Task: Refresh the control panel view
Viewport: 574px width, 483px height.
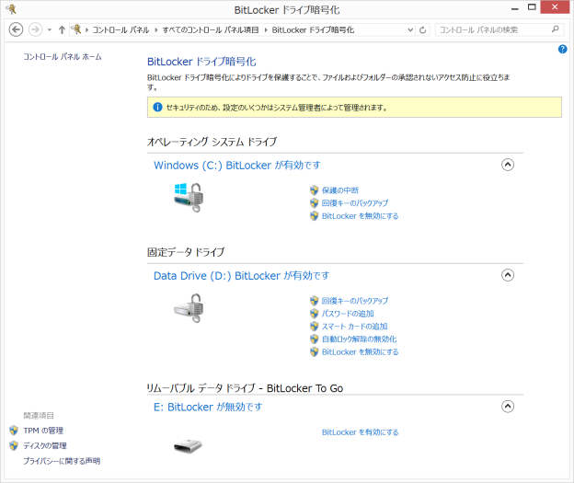Action: tap(423, 30)
